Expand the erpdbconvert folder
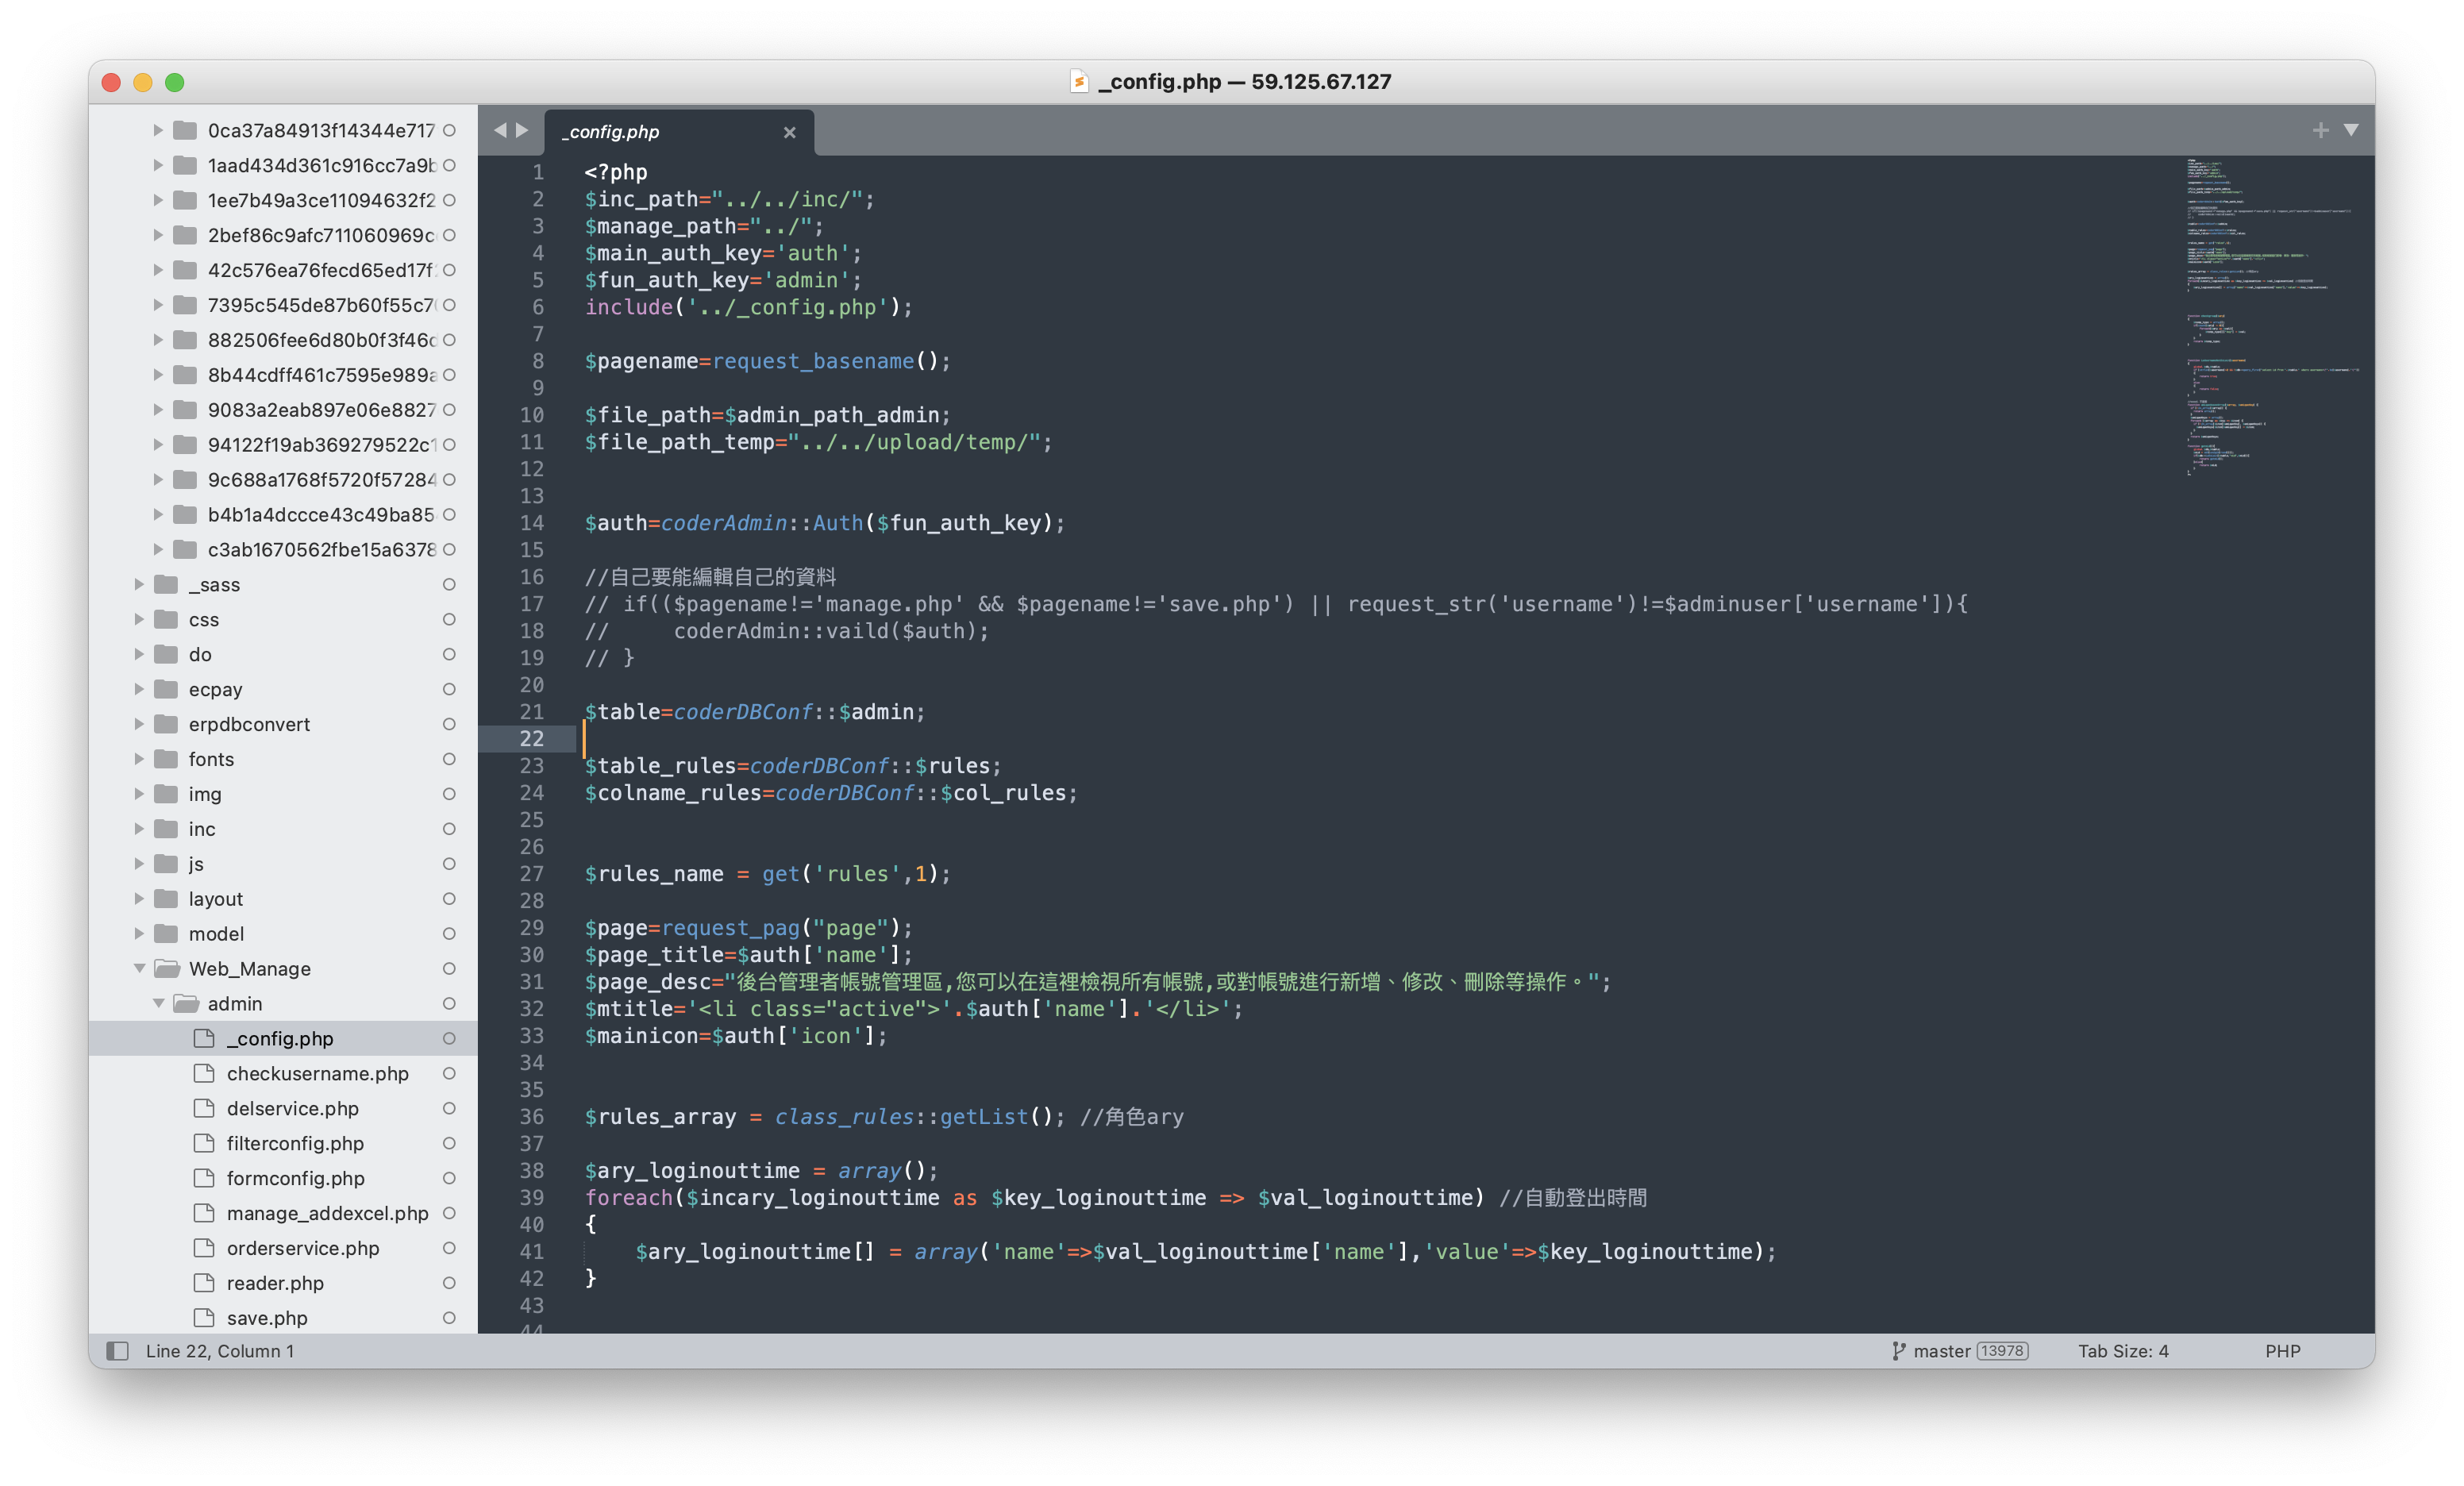The width and height of the screenshot is (2464, 1486). (139, 723)
